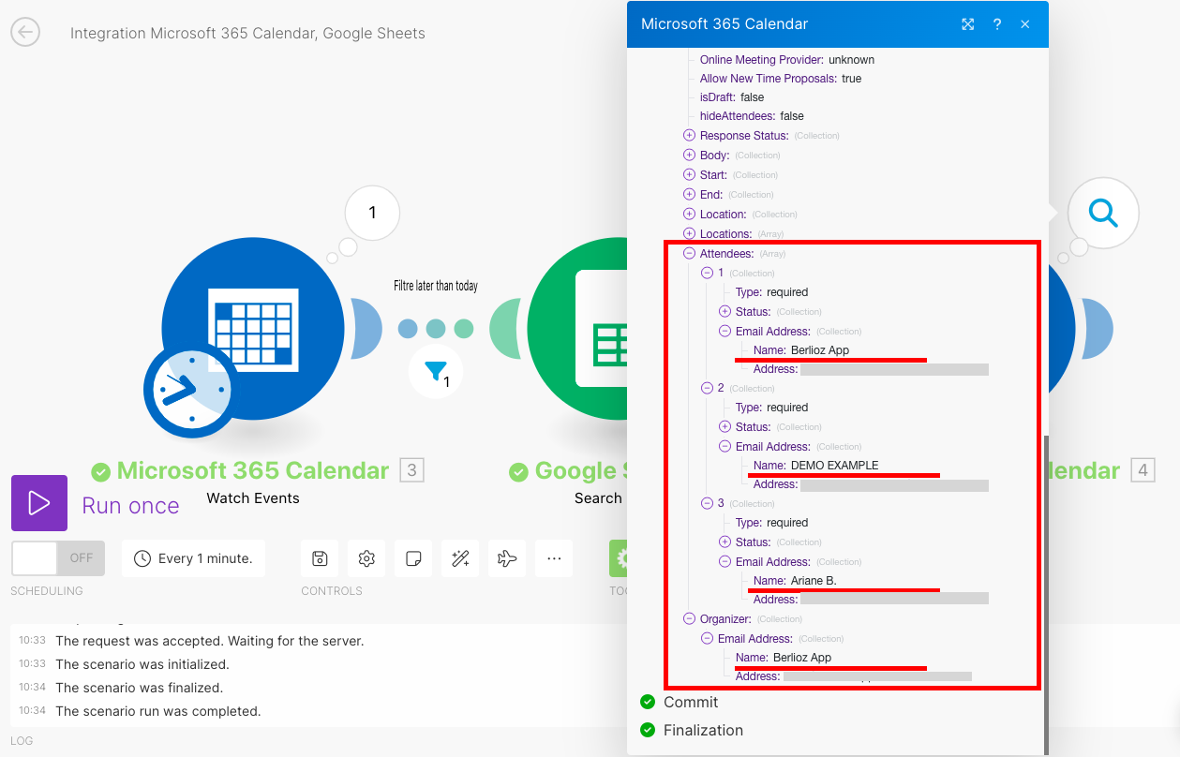Open the clock schedule icon on the calendar module

pos(190,390)
